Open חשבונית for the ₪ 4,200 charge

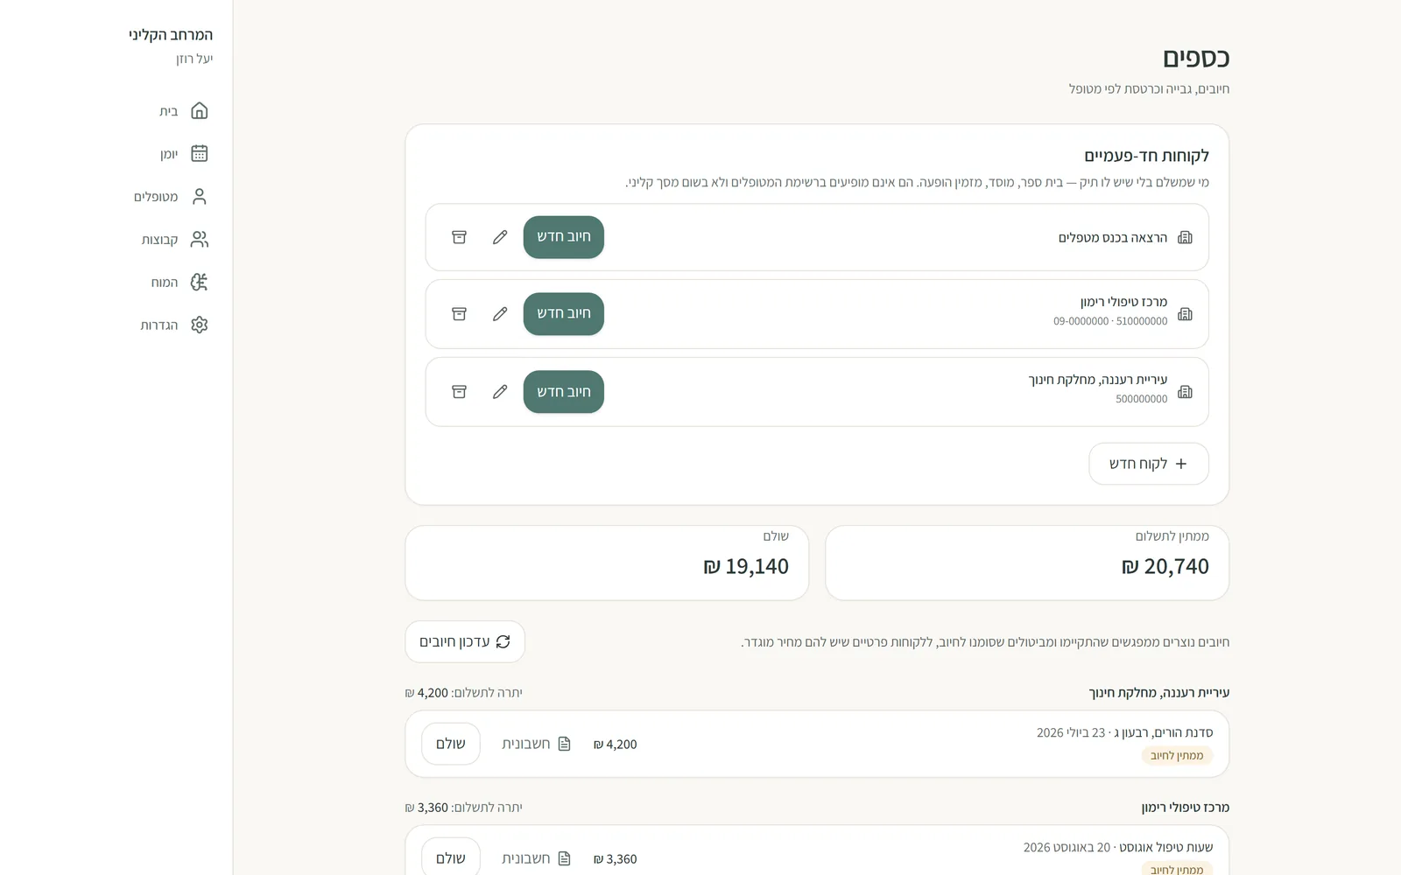[536, 744]
